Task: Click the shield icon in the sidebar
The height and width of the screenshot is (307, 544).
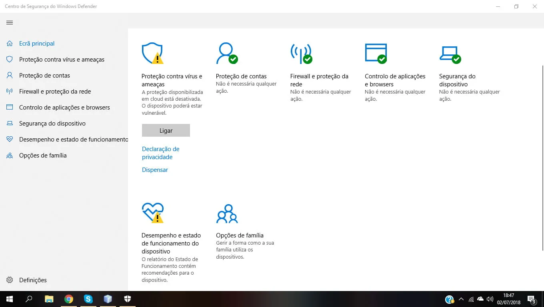Action: click(x=10, y=60)
